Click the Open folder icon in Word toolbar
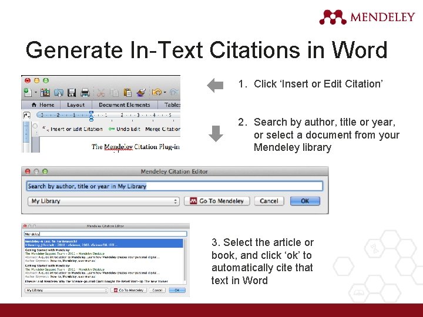Viewport: 423px width, 317px height. tap(58, 93)
